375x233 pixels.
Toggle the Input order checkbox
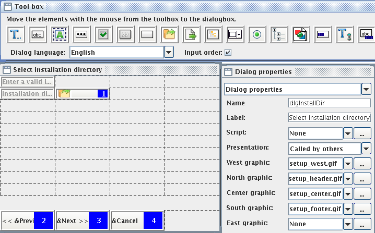click(x=228, y=53)
